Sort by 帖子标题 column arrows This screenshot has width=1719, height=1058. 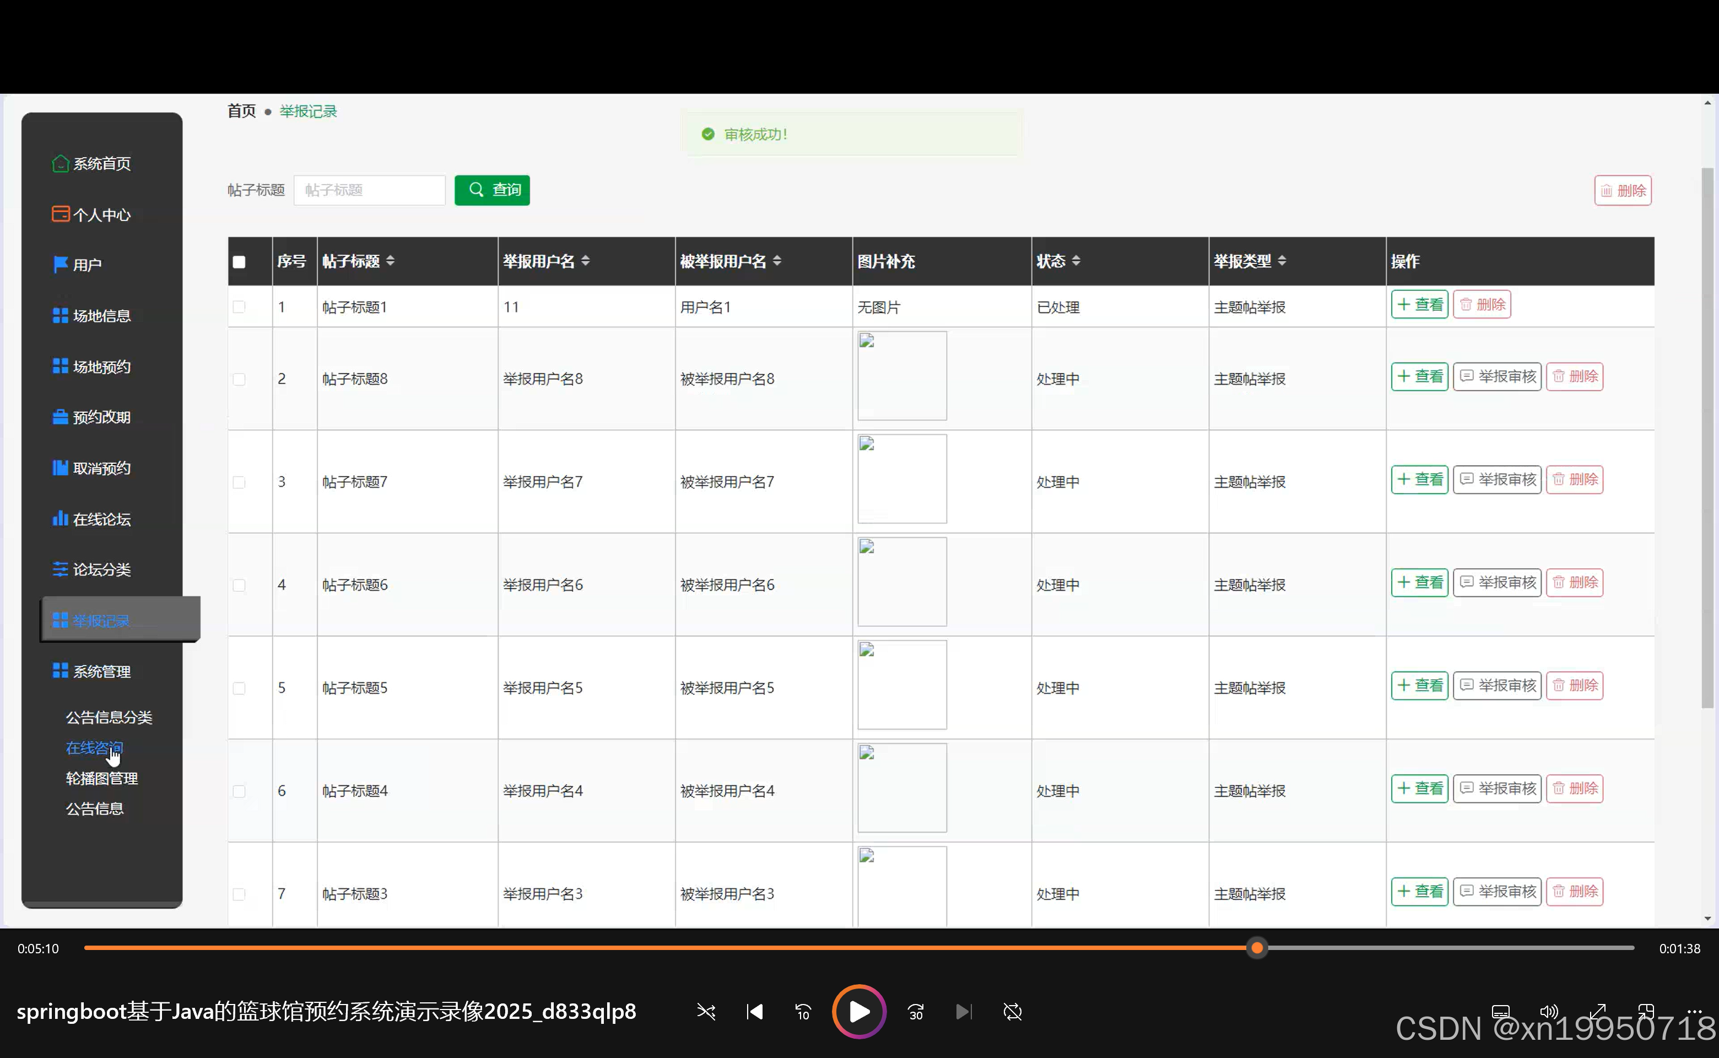(x=391, y=261)
